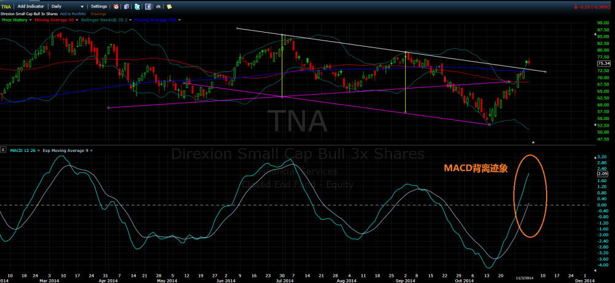Click the 47.50 price axis label

[x=604, y=139]
